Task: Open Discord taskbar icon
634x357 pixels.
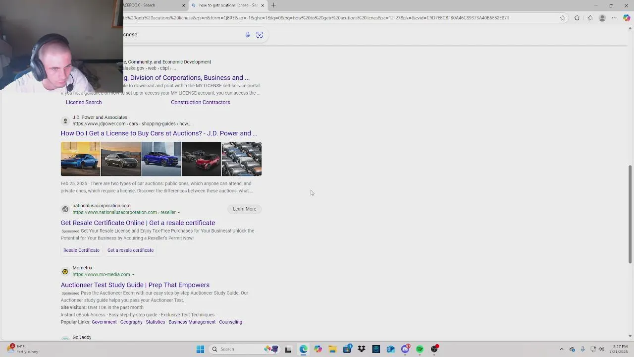Action: pos(405,349)
